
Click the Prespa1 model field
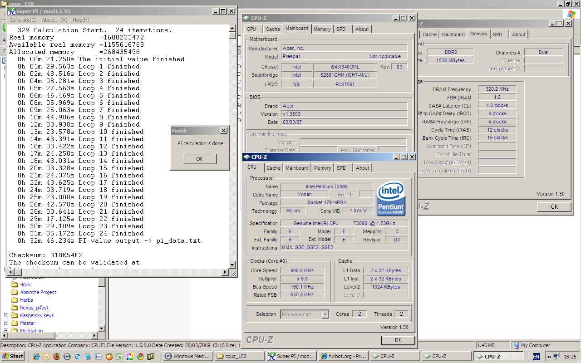pos(321,57)
